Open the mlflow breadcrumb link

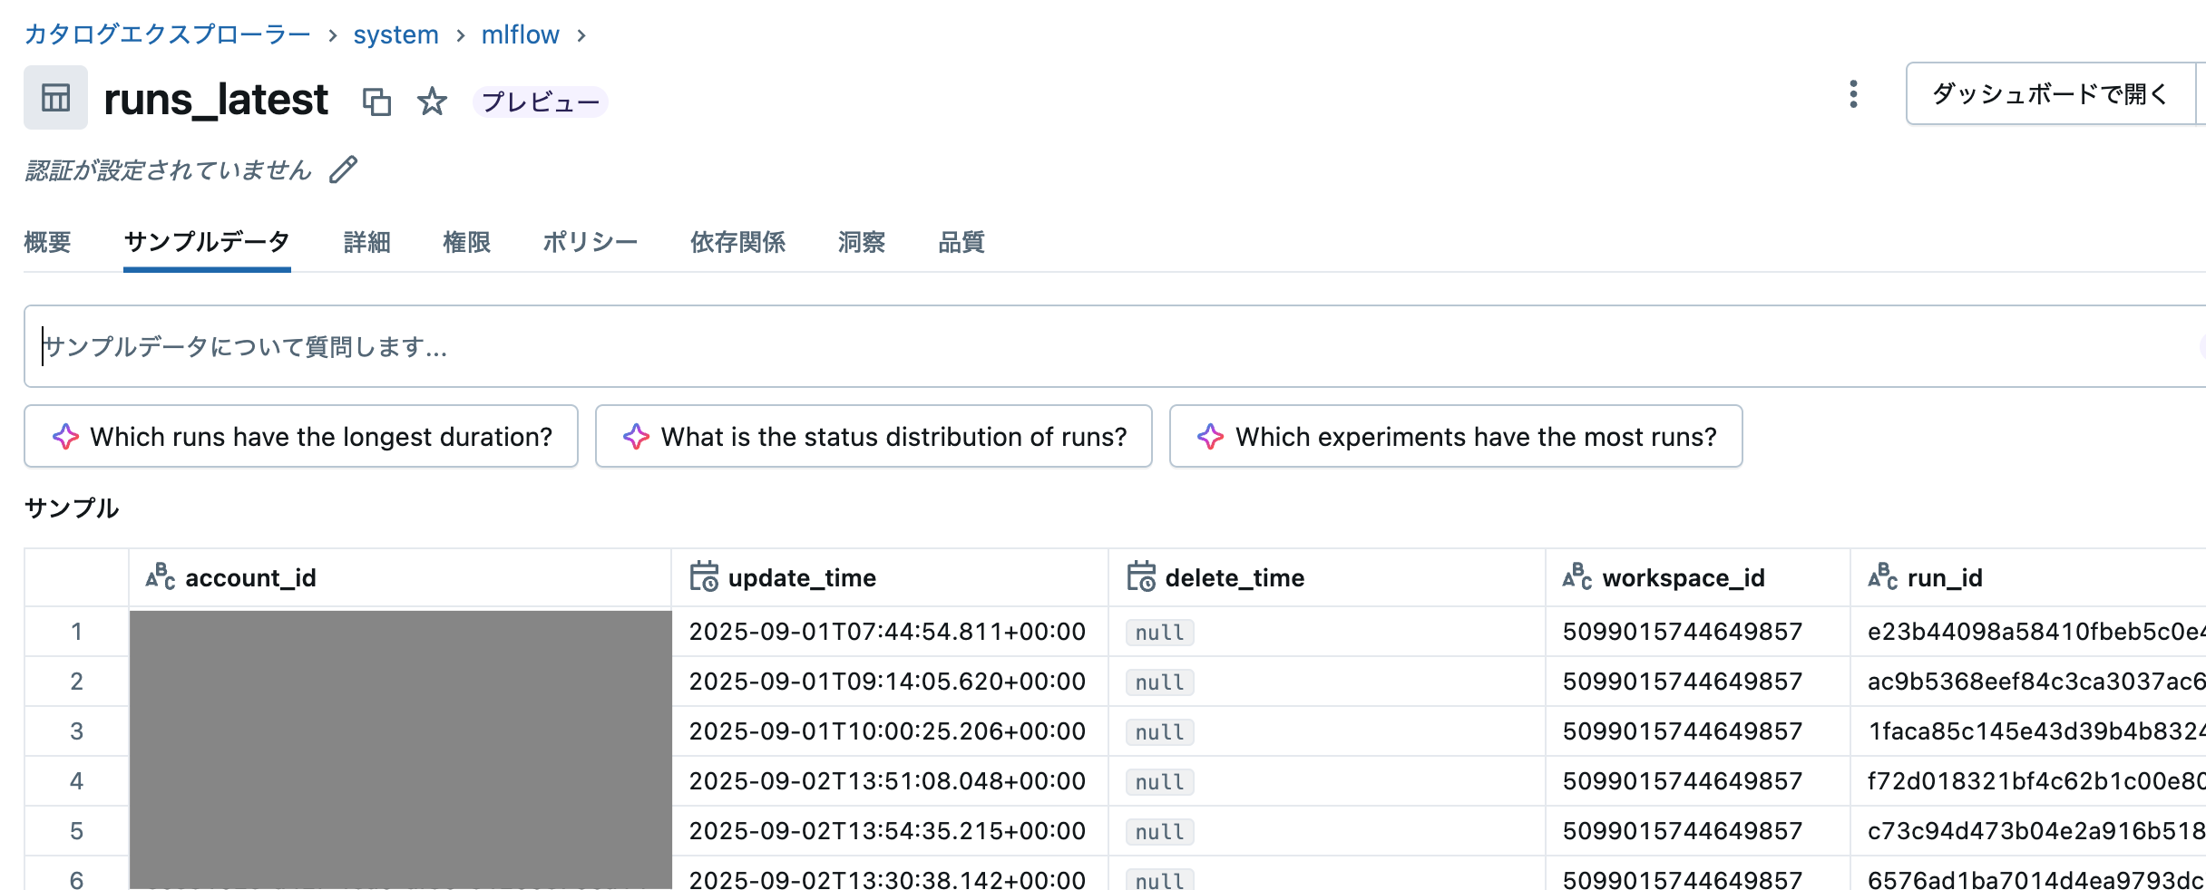pos(522,34)
